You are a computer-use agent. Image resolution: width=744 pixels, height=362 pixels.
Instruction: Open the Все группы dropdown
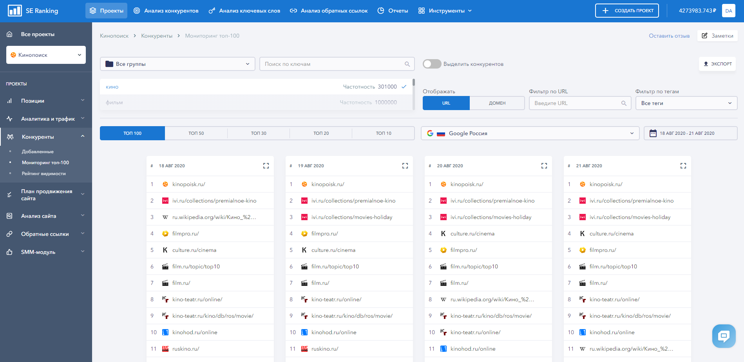click(177, 64)
